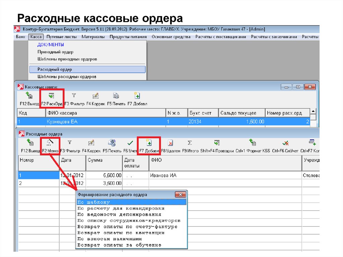Click Shift+F4 Проводки icon
This screenshot has width=343, height=257.
[217, 143]
